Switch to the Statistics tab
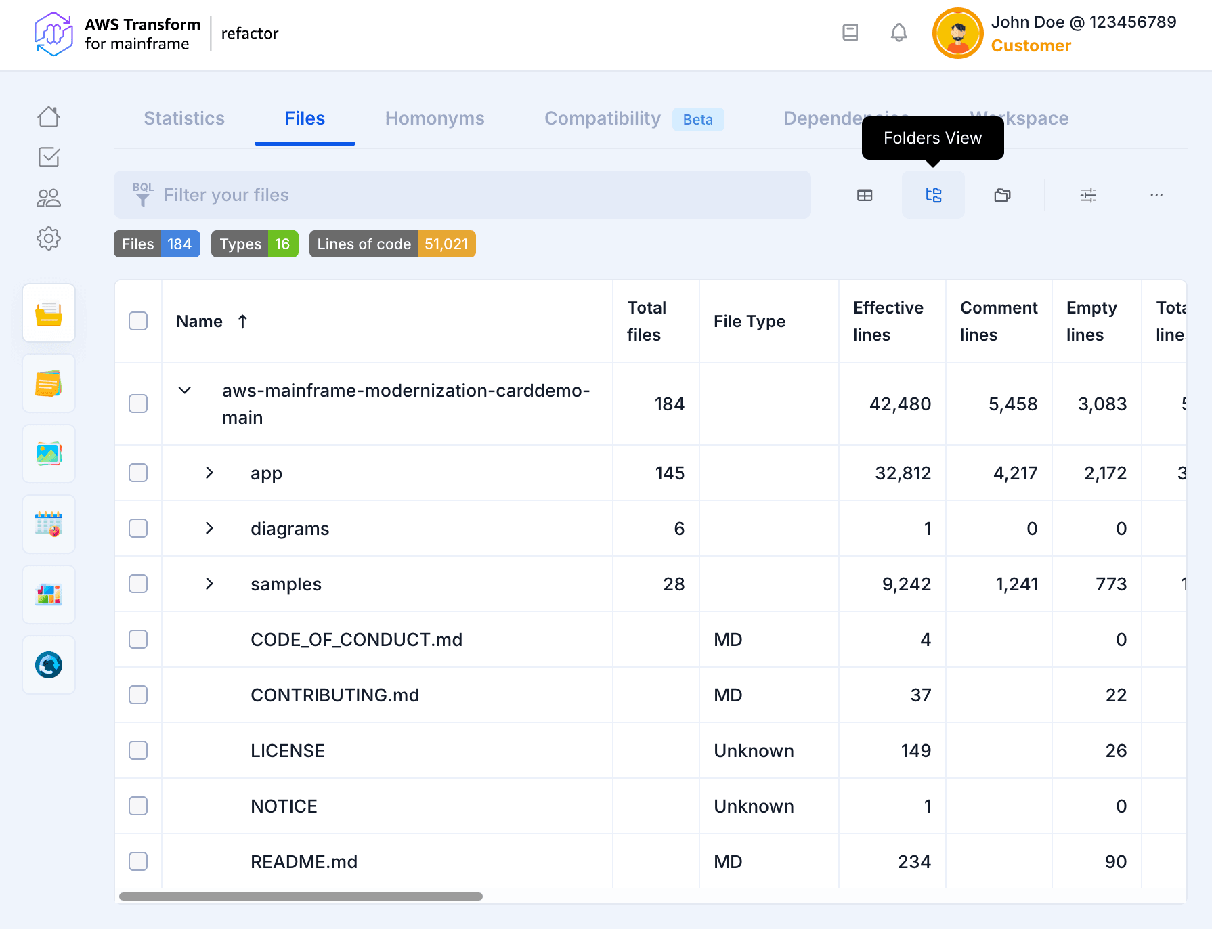 click(x=184, y=118)
